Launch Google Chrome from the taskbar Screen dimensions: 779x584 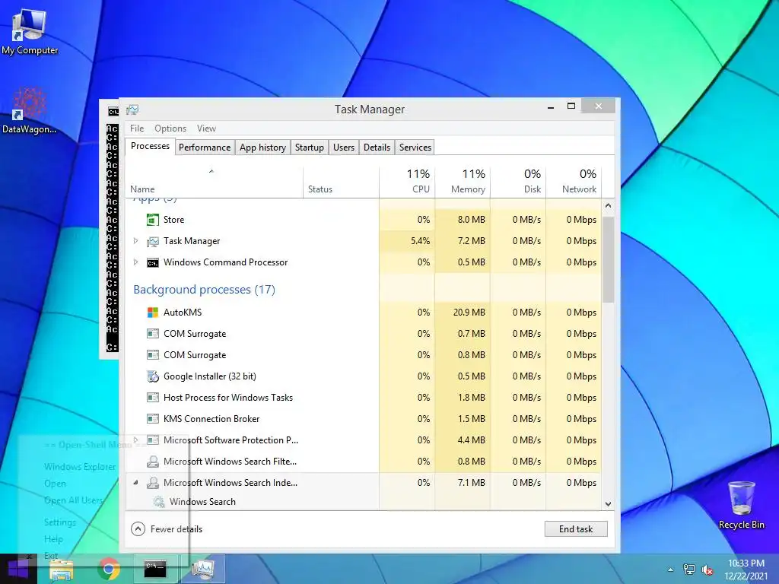pyautogui.click(x=108, y=569)
